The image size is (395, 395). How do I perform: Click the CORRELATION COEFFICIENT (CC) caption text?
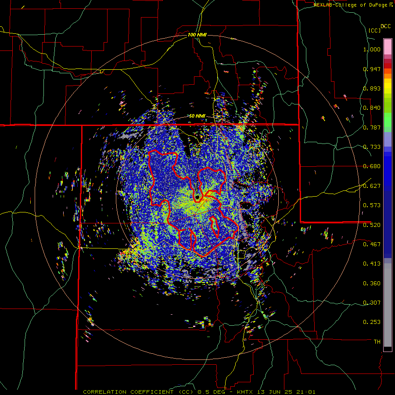(138, 392)
